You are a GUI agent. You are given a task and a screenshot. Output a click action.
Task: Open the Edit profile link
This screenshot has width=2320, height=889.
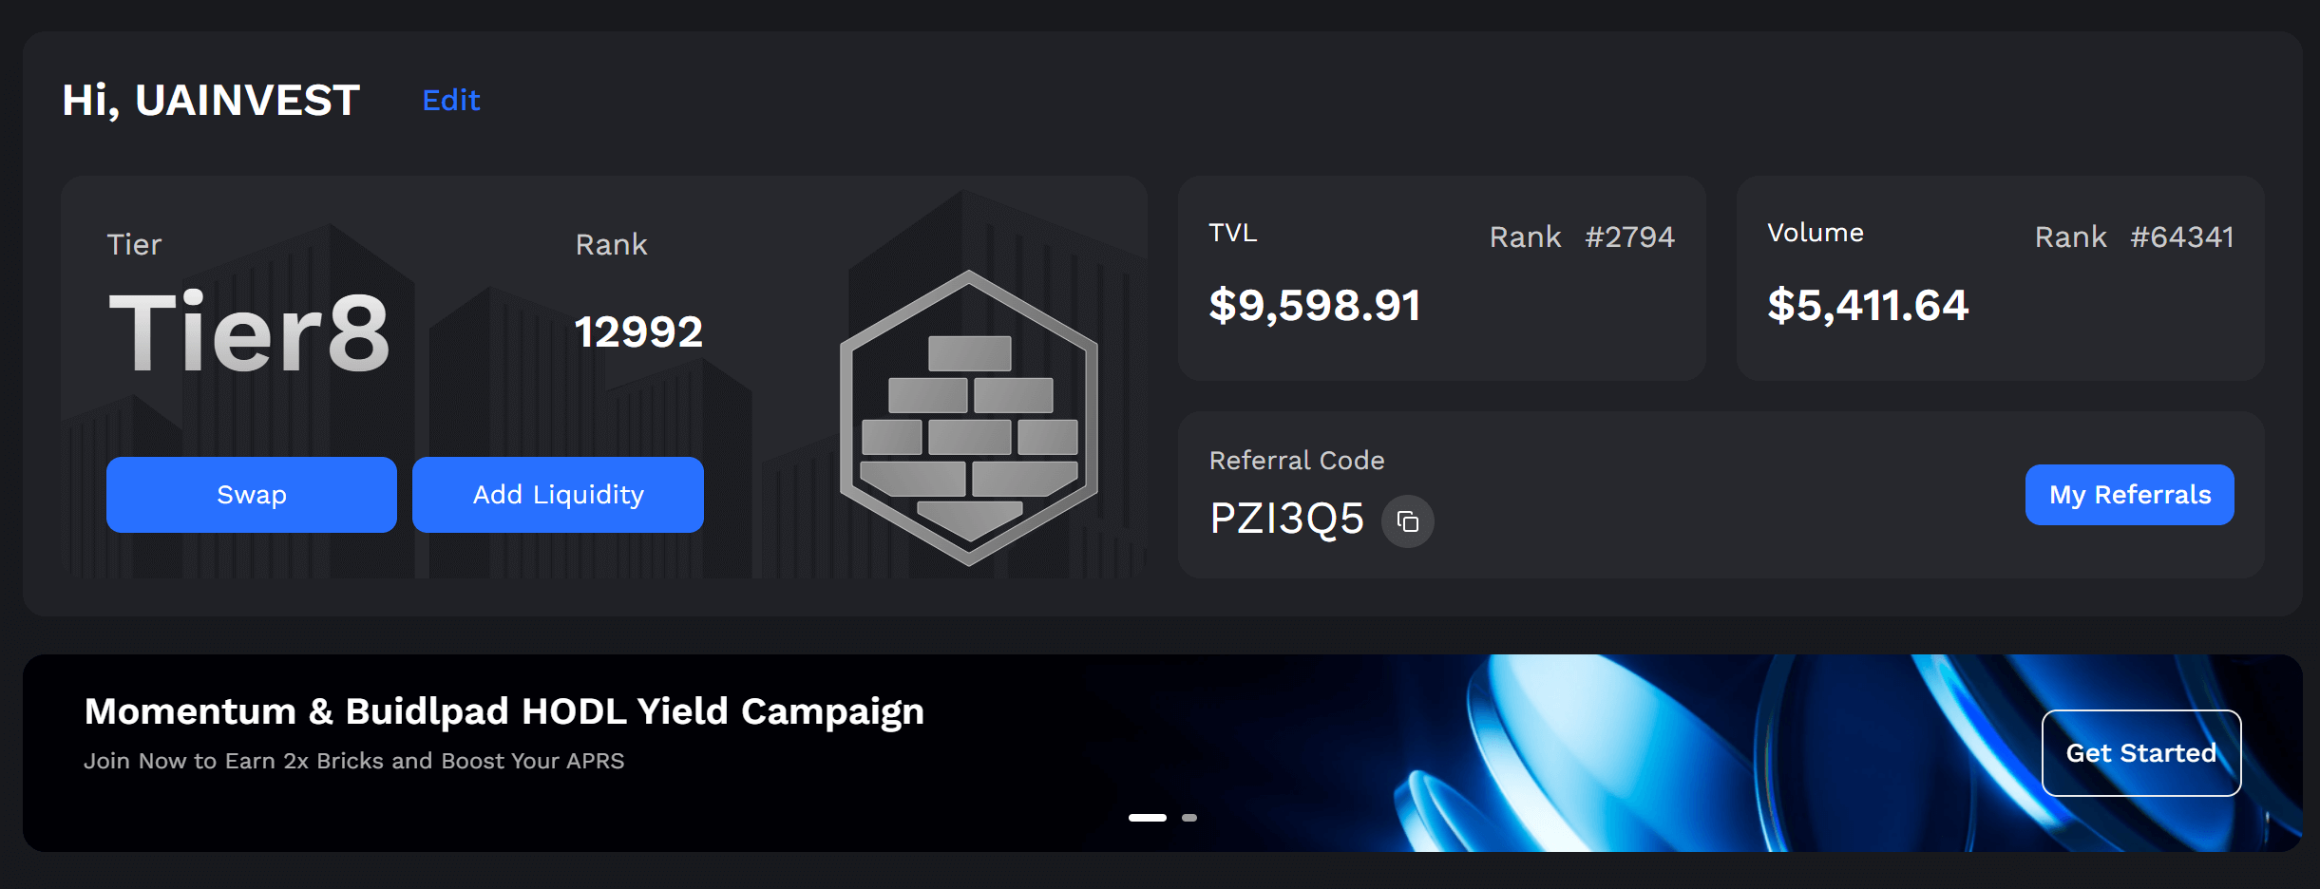point(451,100)
